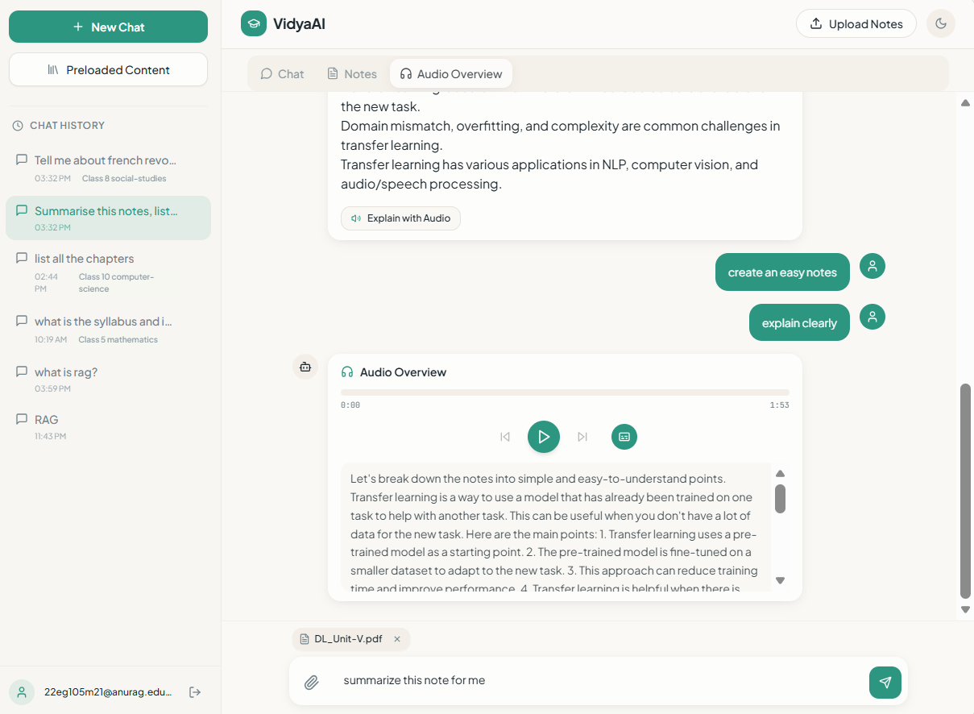The image size is (974, 714).
Task: Click the user avatar next to 'explain clearly'
Action: [872, 317]
